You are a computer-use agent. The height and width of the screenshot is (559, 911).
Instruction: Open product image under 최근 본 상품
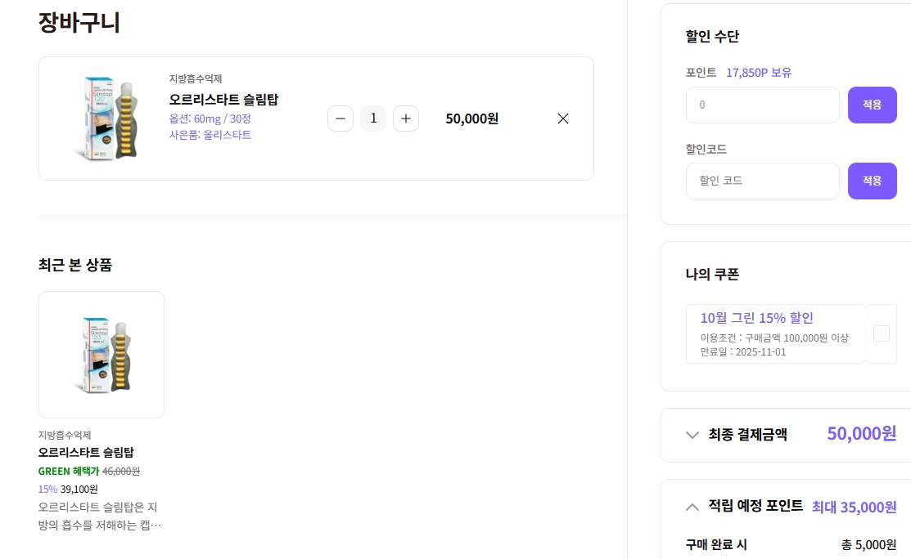tap(101, 355)
